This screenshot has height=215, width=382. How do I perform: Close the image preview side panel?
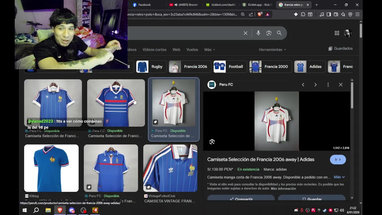click(341, 85)
